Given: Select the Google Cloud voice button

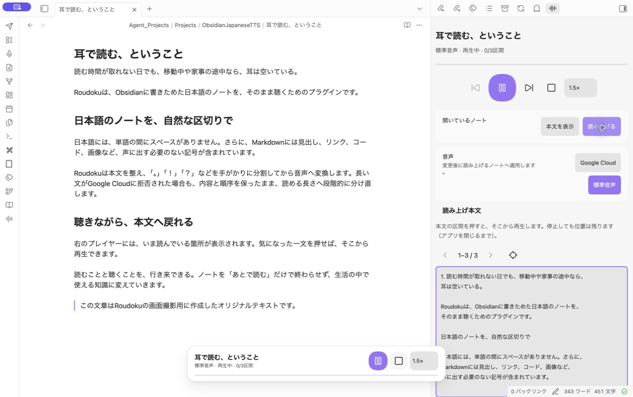Looking at the screenshot, I should click(x=598, y=163).
